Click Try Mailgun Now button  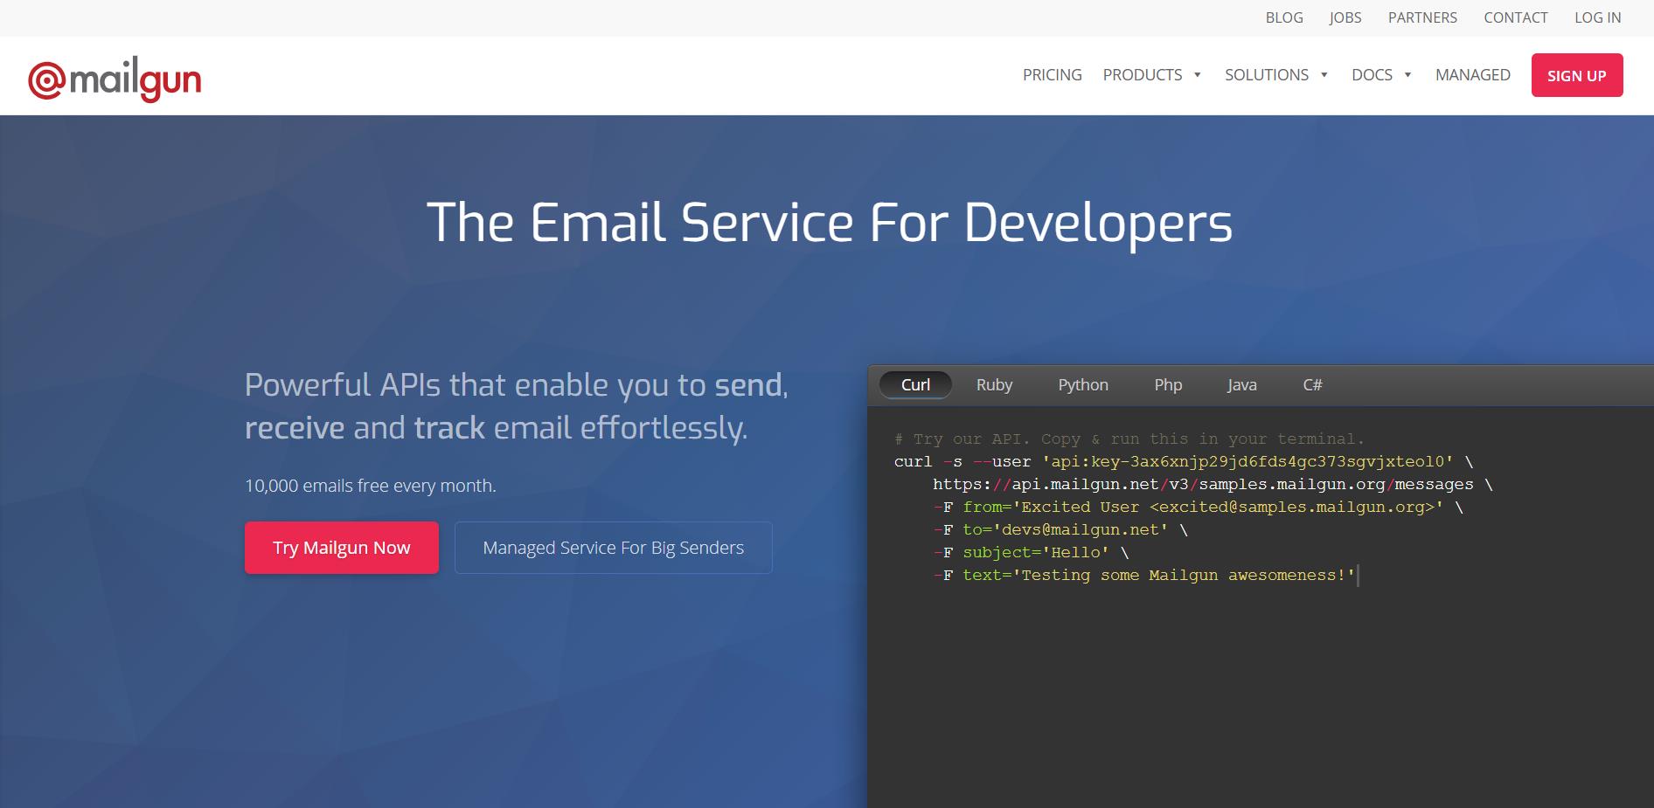tap(342, 548)
